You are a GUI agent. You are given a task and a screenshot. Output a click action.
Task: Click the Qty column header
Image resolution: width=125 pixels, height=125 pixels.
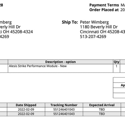(x=117, y=62)
